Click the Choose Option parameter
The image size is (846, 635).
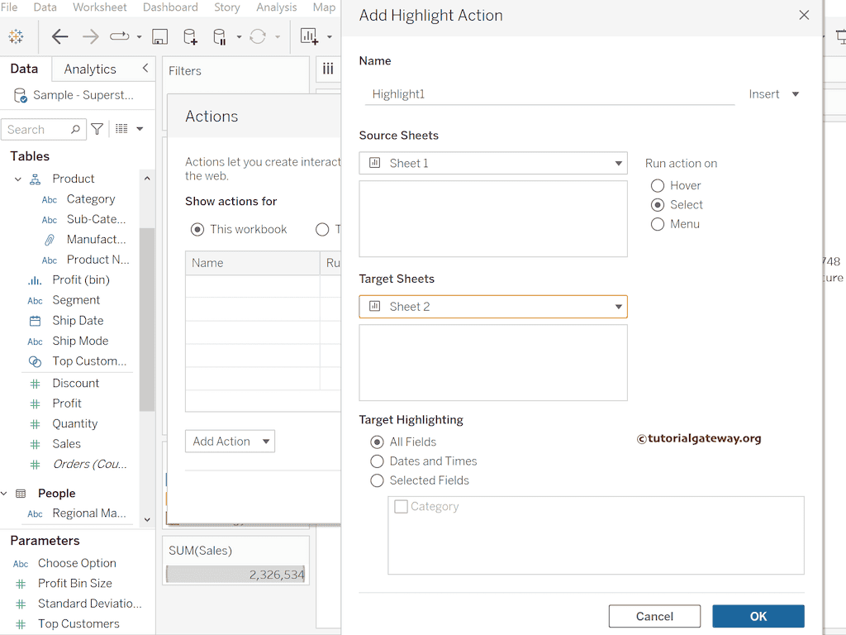[77, 563]
